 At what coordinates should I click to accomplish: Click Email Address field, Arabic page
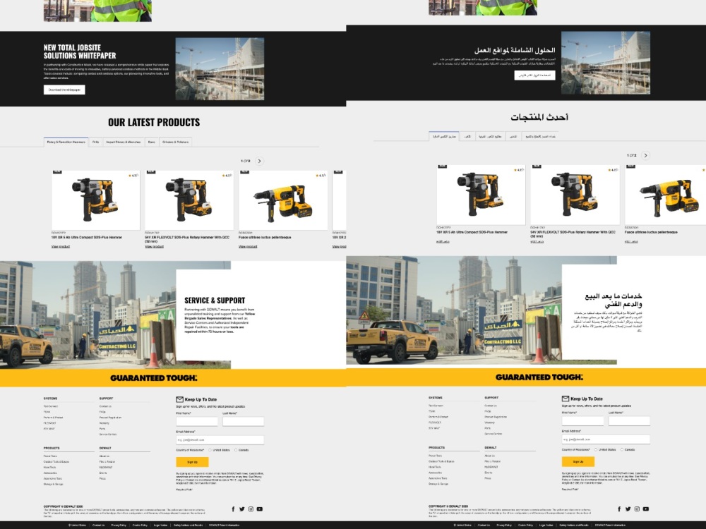[606, 439]
